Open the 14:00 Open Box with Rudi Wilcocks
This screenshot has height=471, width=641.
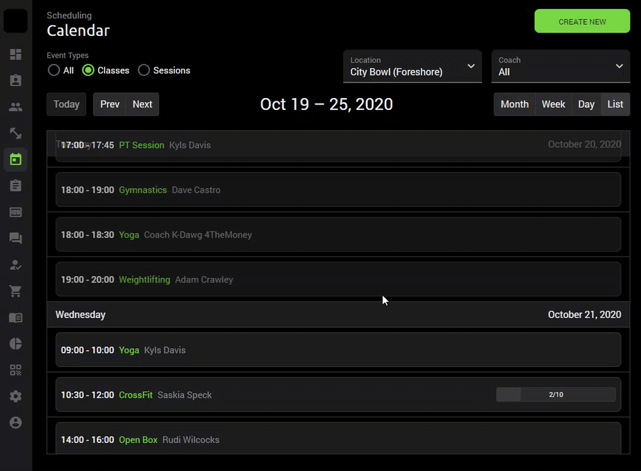click(x=338, y=438)
